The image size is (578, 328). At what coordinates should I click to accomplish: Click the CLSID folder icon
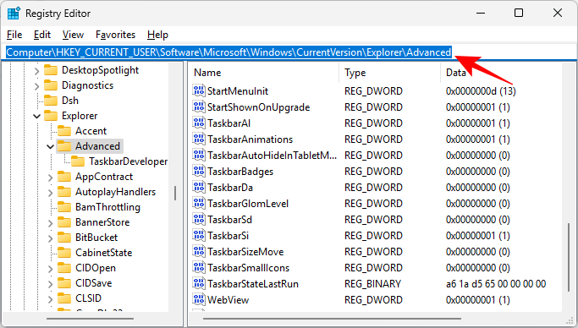[x=64, y=298]
